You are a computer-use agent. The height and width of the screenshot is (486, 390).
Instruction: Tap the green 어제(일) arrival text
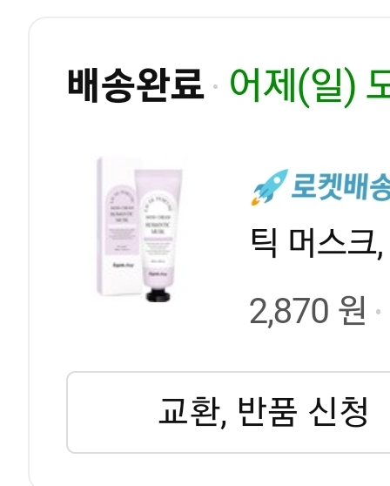tap(292, 86)
